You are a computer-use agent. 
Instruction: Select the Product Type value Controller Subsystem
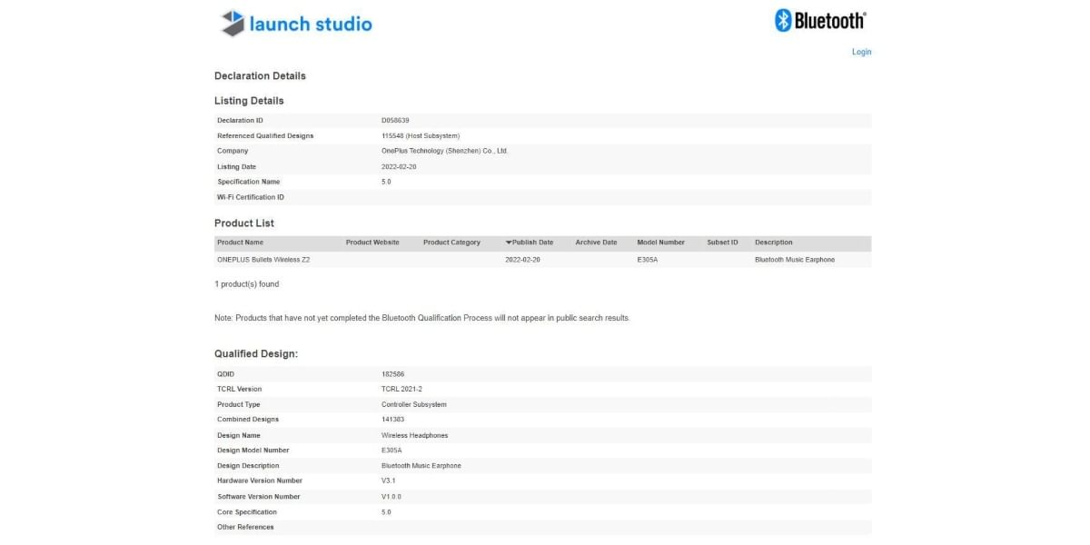coord(414,404)
